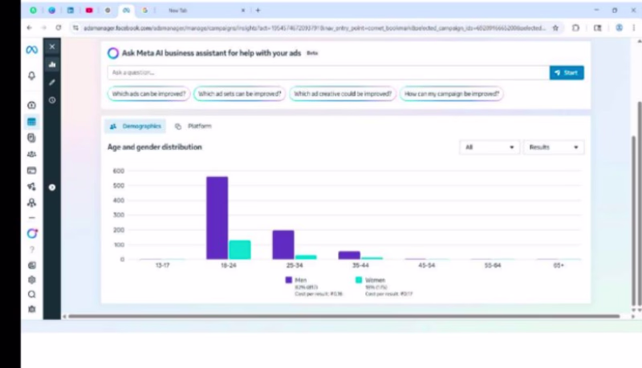642x368 pixels.
Task: Open the Results metric dropdown
Action: 554,148
